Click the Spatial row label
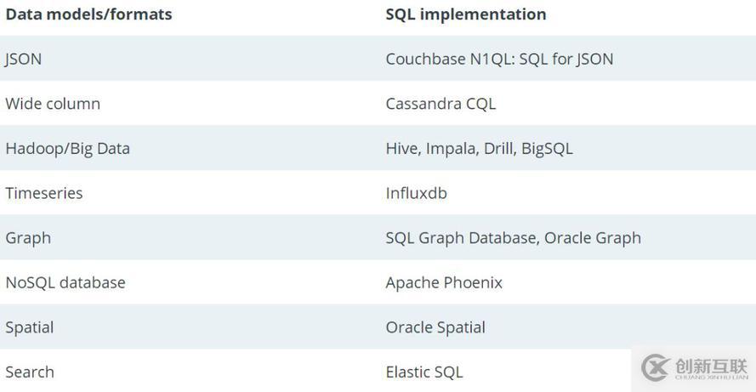 coord(30,327)
